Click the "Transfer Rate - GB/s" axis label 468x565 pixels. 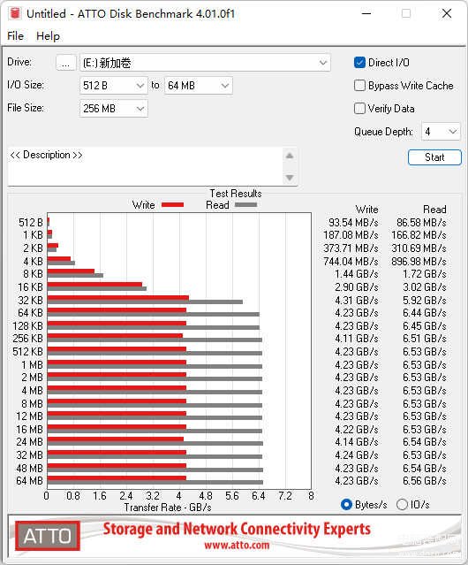(168, 508)
